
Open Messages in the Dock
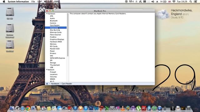coord(59,108)
